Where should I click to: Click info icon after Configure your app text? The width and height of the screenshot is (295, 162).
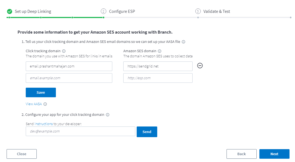[108, 115]
